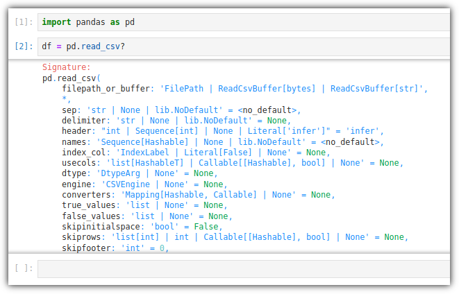Click the sep parameter name
The width and height of the screenshot is (459, 294).
click(69, 110)
